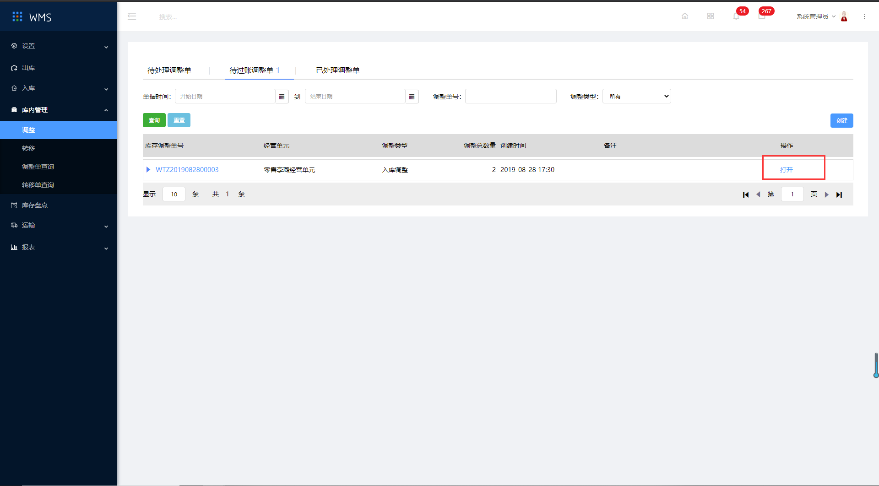879x486 pixels.
Task: Click the 结束日期 end date field
Action: (x=355, y=97)
